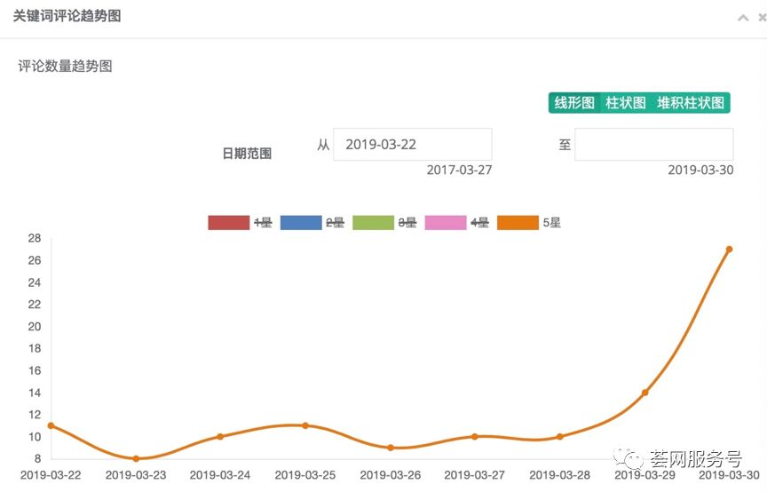Switch to 线形图 chart type

coord(574,103)
